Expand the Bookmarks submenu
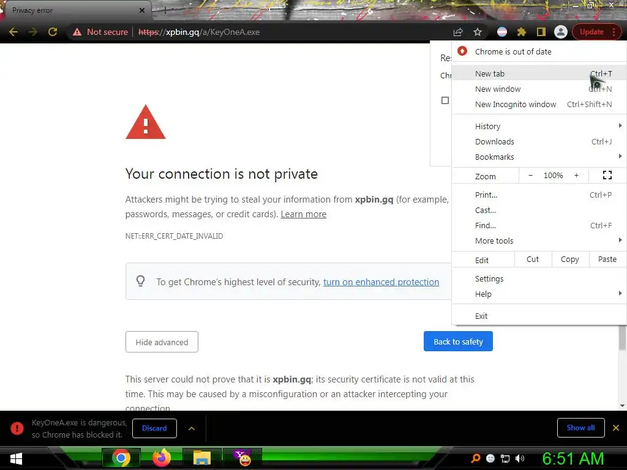Viewport: 627px width, 470px height. [x=539, y=157]
